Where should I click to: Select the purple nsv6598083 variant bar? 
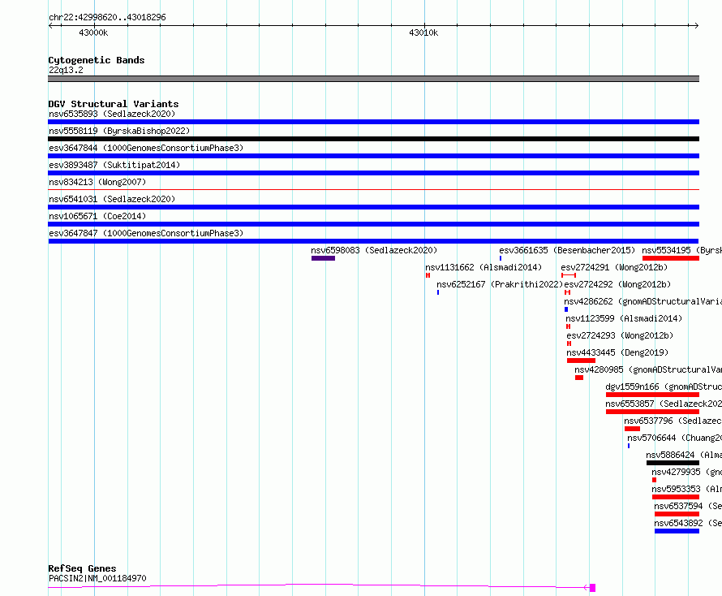pos(323,258)
